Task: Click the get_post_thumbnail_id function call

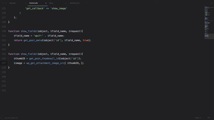Action: click(x=44, y=59)
